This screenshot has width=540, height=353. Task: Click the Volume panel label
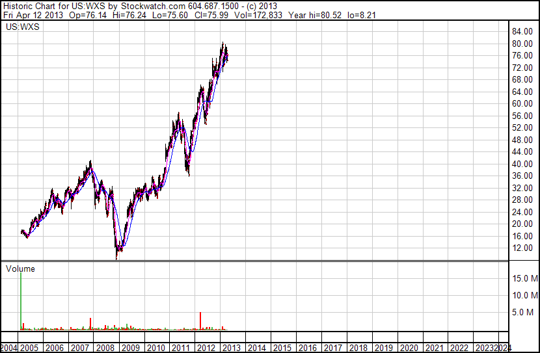[20, 268]
